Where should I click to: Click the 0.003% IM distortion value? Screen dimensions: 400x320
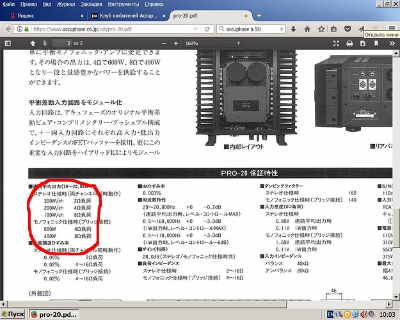pos(152,193)
